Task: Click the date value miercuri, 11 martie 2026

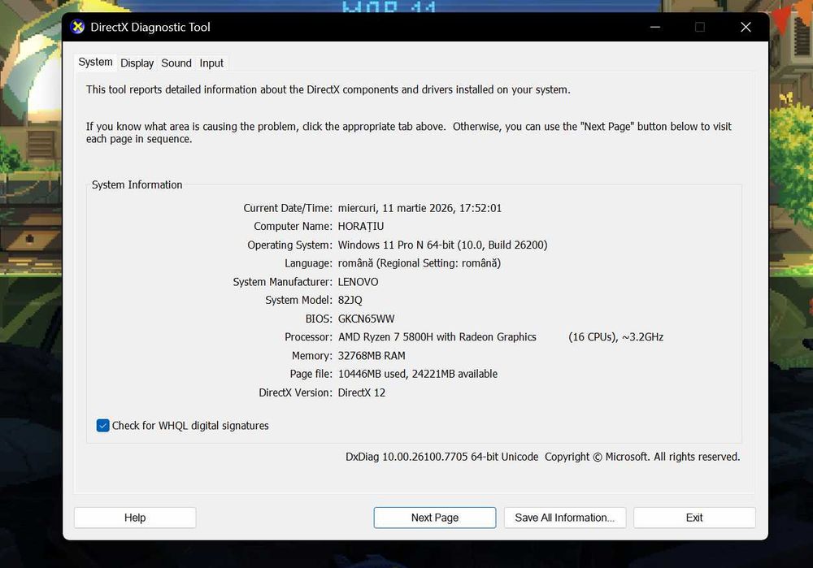Action: pos(420,208)
